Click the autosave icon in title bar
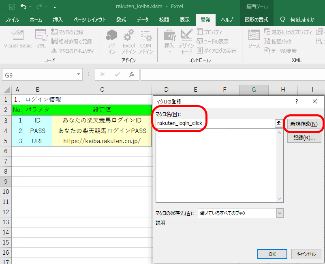The width and height of the screenshot is (325, 264). 12,7
